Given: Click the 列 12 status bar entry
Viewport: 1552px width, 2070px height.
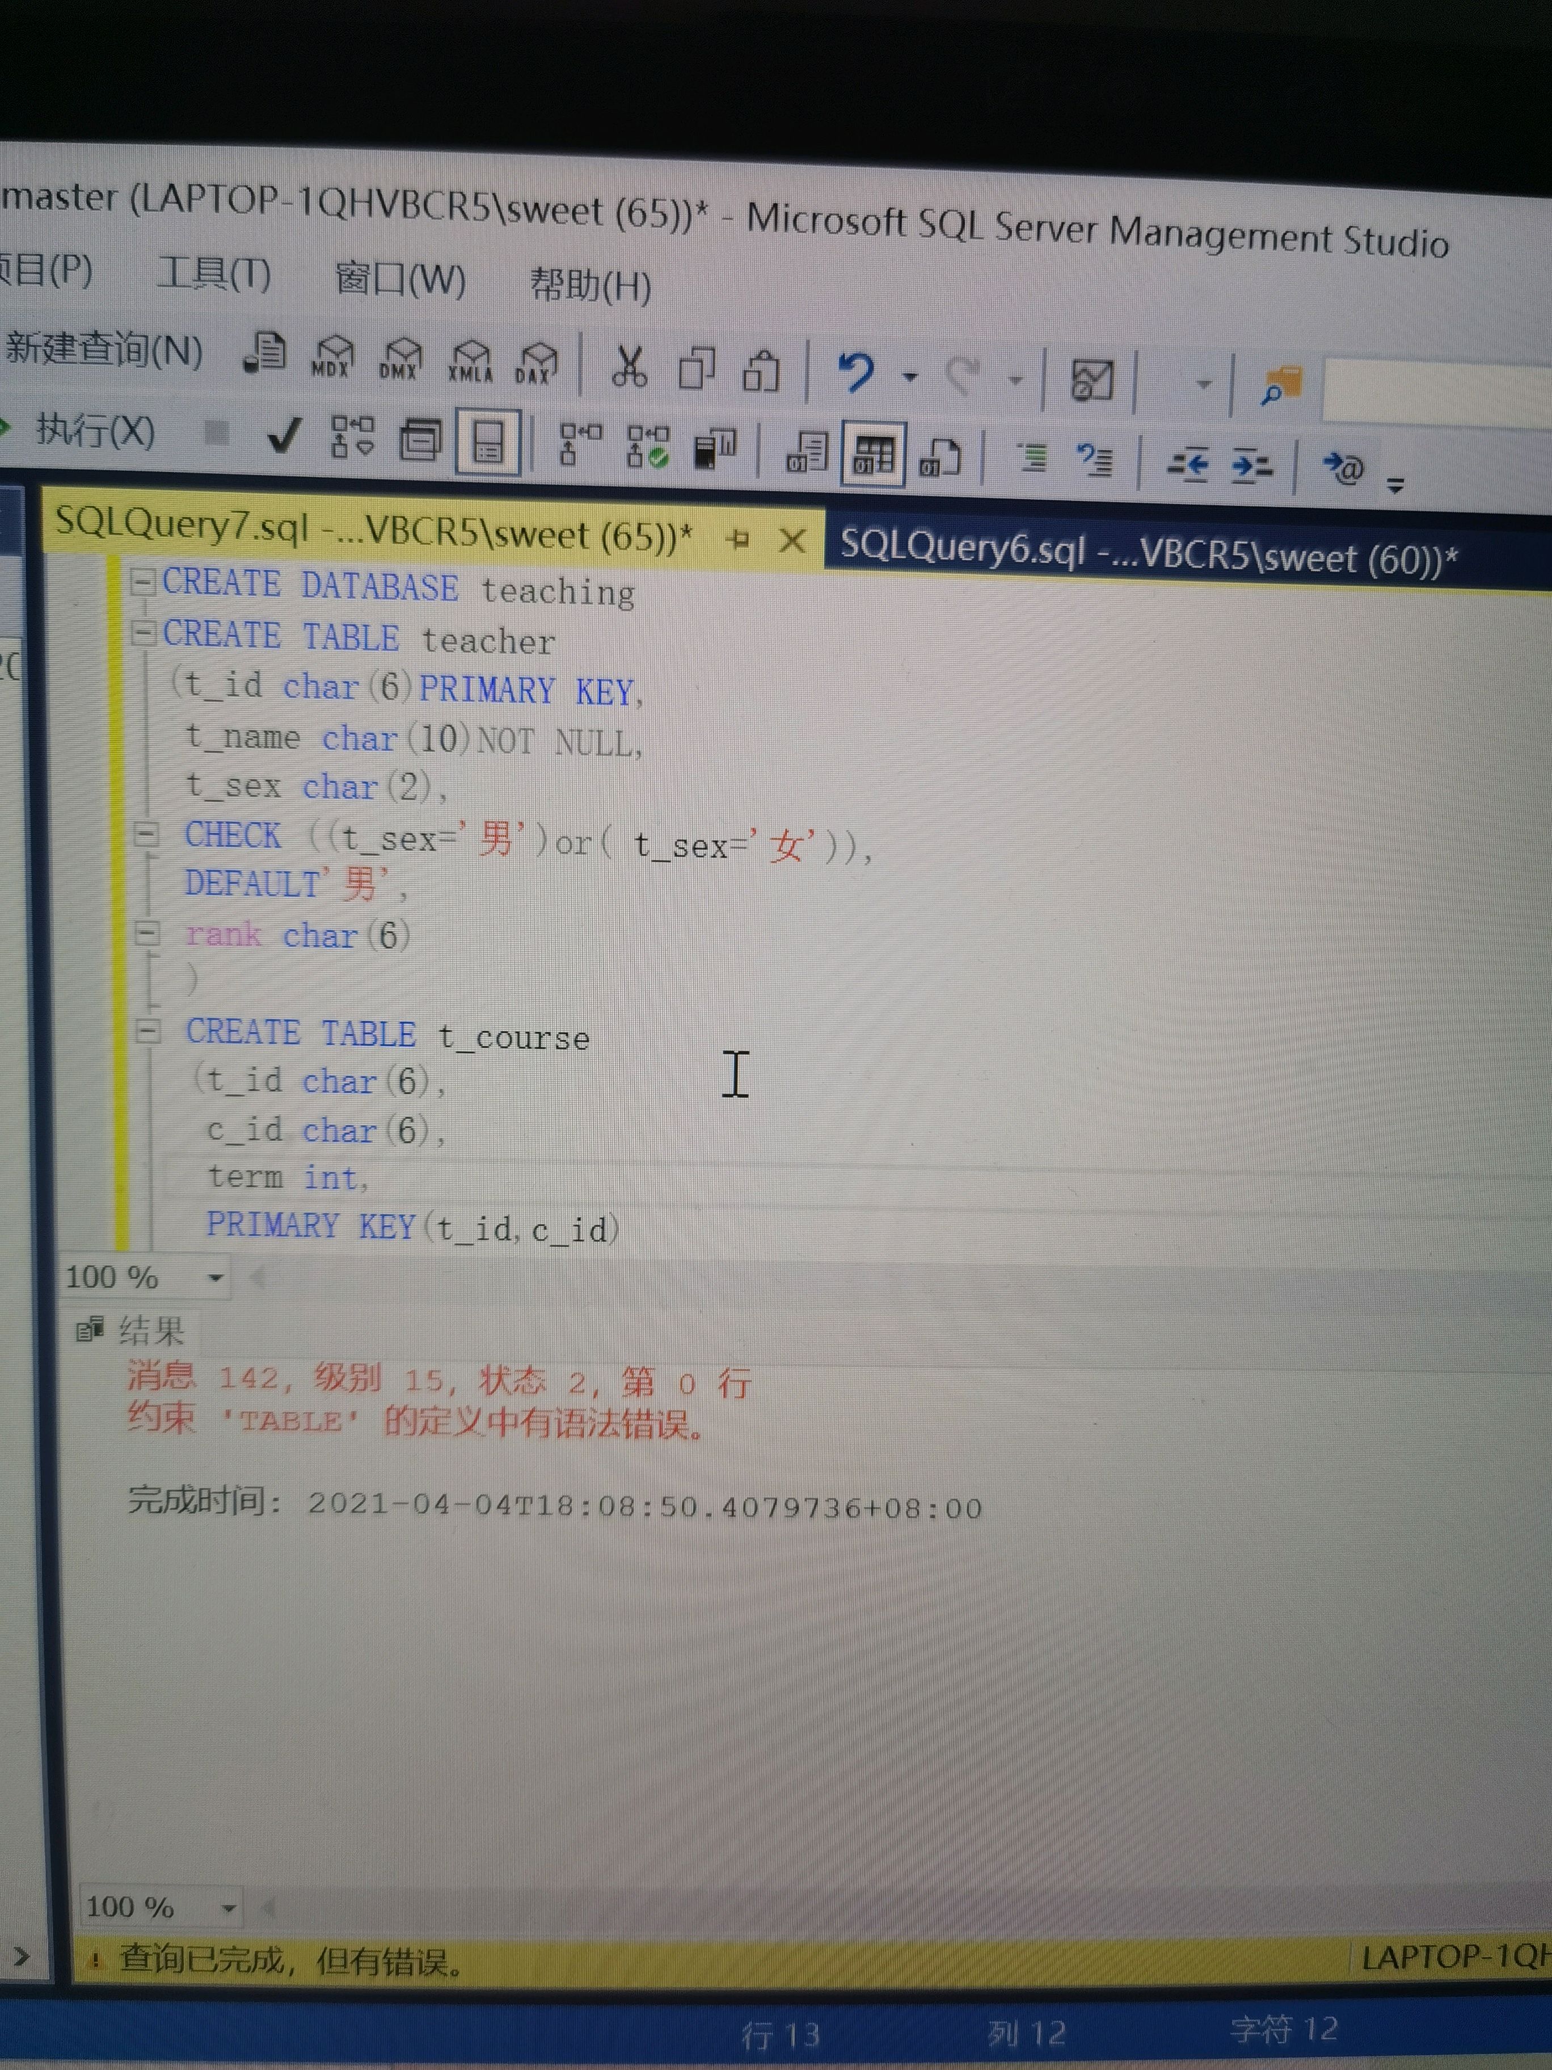Looking at the screenshot, I should [x=1027, y=2033].
